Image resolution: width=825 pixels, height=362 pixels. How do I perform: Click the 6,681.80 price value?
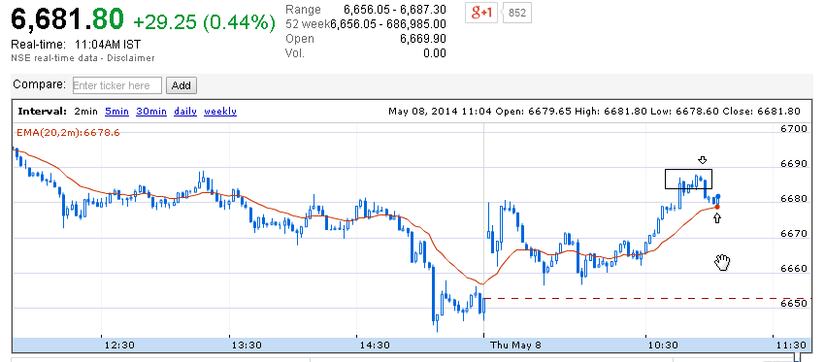(x=67, y=19)
